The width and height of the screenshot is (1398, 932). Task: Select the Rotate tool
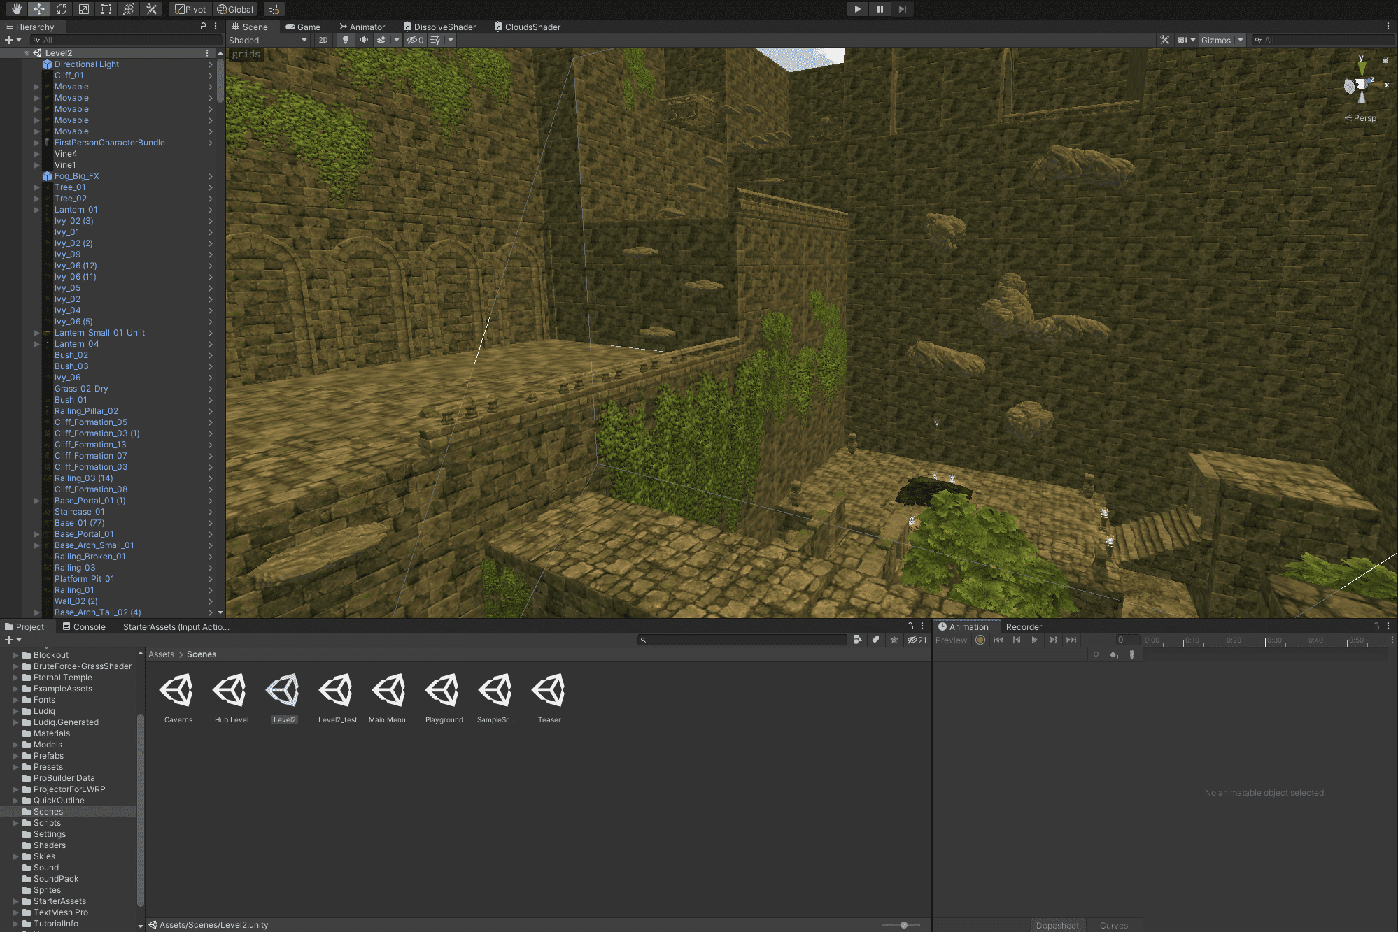tap(62, 9)
